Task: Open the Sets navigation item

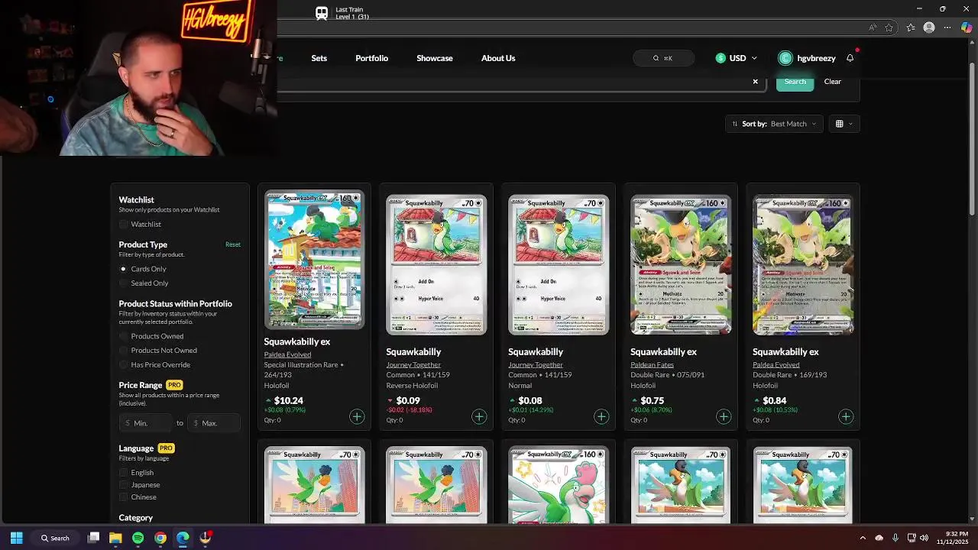Action: click(319, 58)
